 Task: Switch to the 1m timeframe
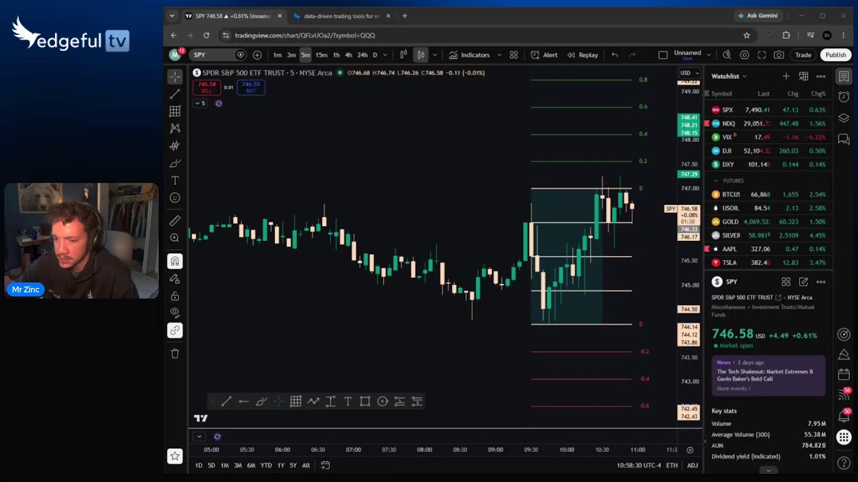click(278, 55)
